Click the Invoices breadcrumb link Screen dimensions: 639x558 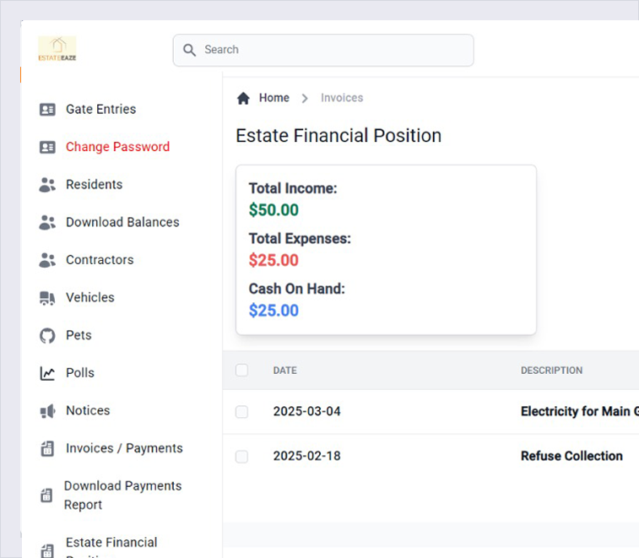click(x=342, y=98)
